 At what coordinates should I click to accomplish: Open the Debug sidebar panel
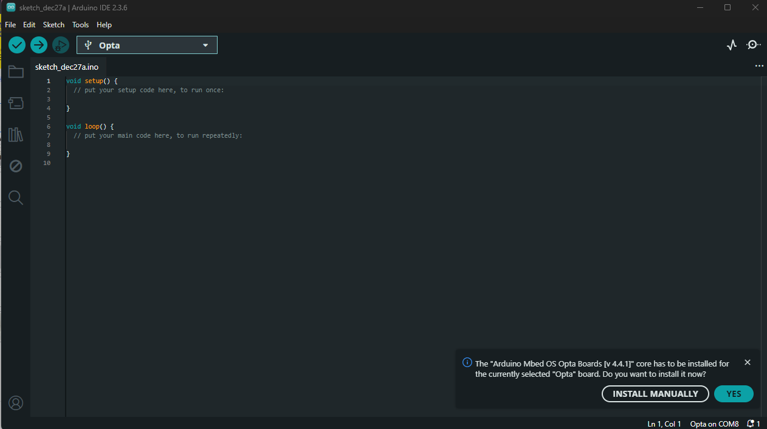16,166
